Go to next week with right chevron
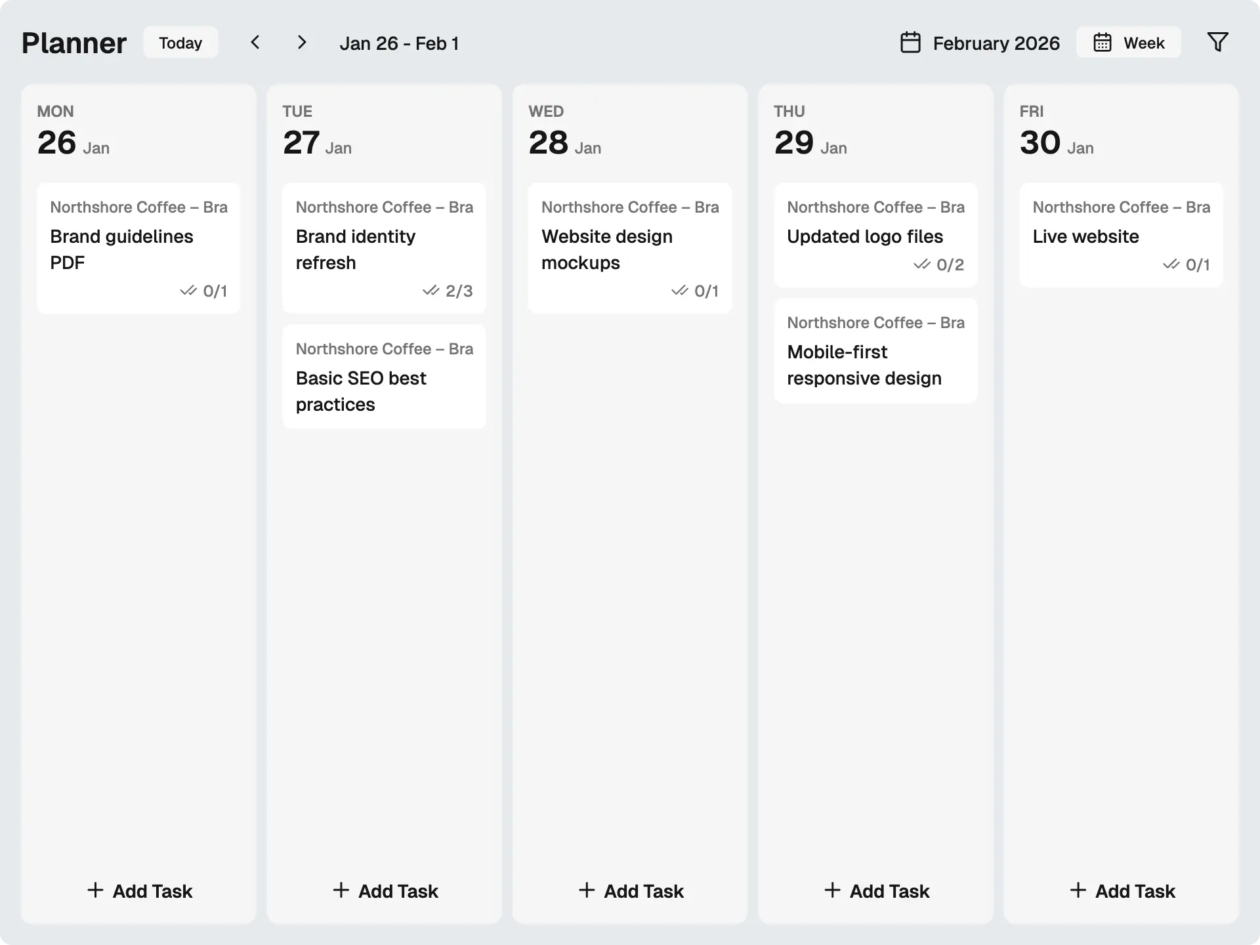The image size is (1260, 945). click(x=302, y=42)
